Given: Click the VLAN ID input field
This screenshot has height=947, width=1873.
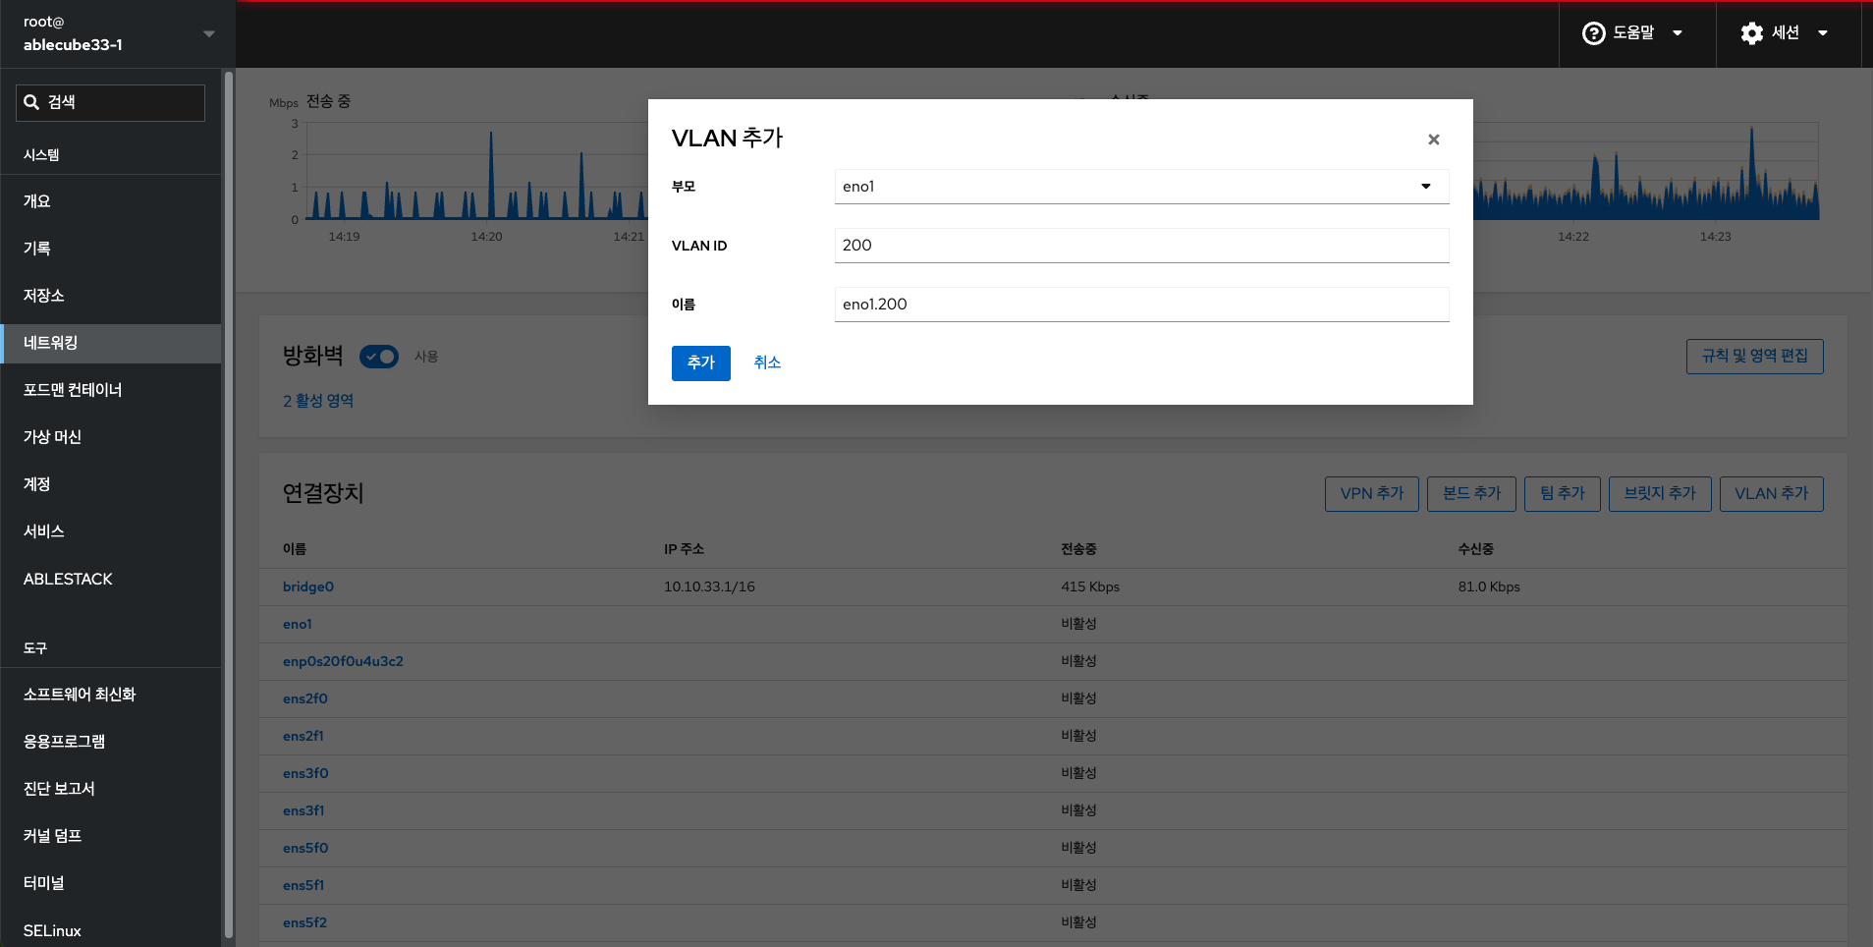Looking at the screenshot, I should (x=1140, y=246).
